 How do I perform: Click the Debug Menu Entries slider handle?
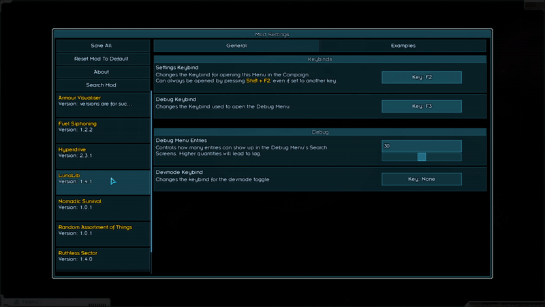point(422,157)
